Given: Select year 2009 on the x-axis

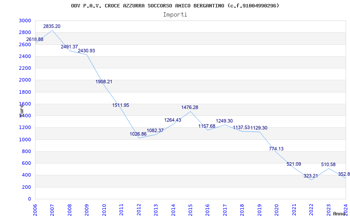Looking at the screenshot, I should pyautogui.click(x=87, y=210).
